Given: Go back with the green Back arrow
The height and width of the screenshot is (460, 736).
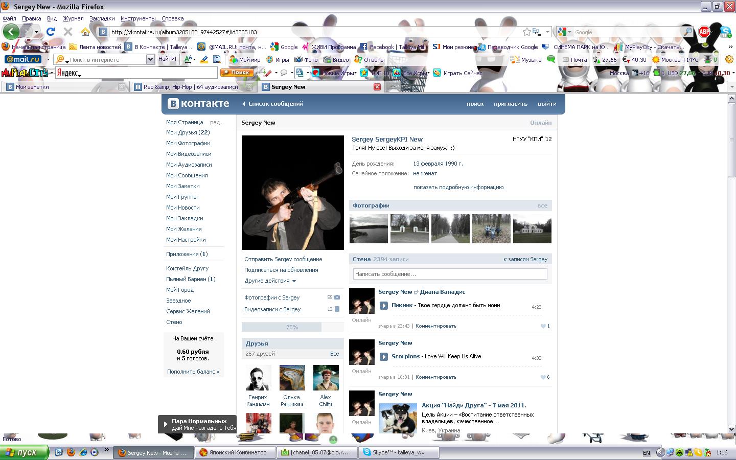Looking at the screenshot, I should [x=11, y=32].
